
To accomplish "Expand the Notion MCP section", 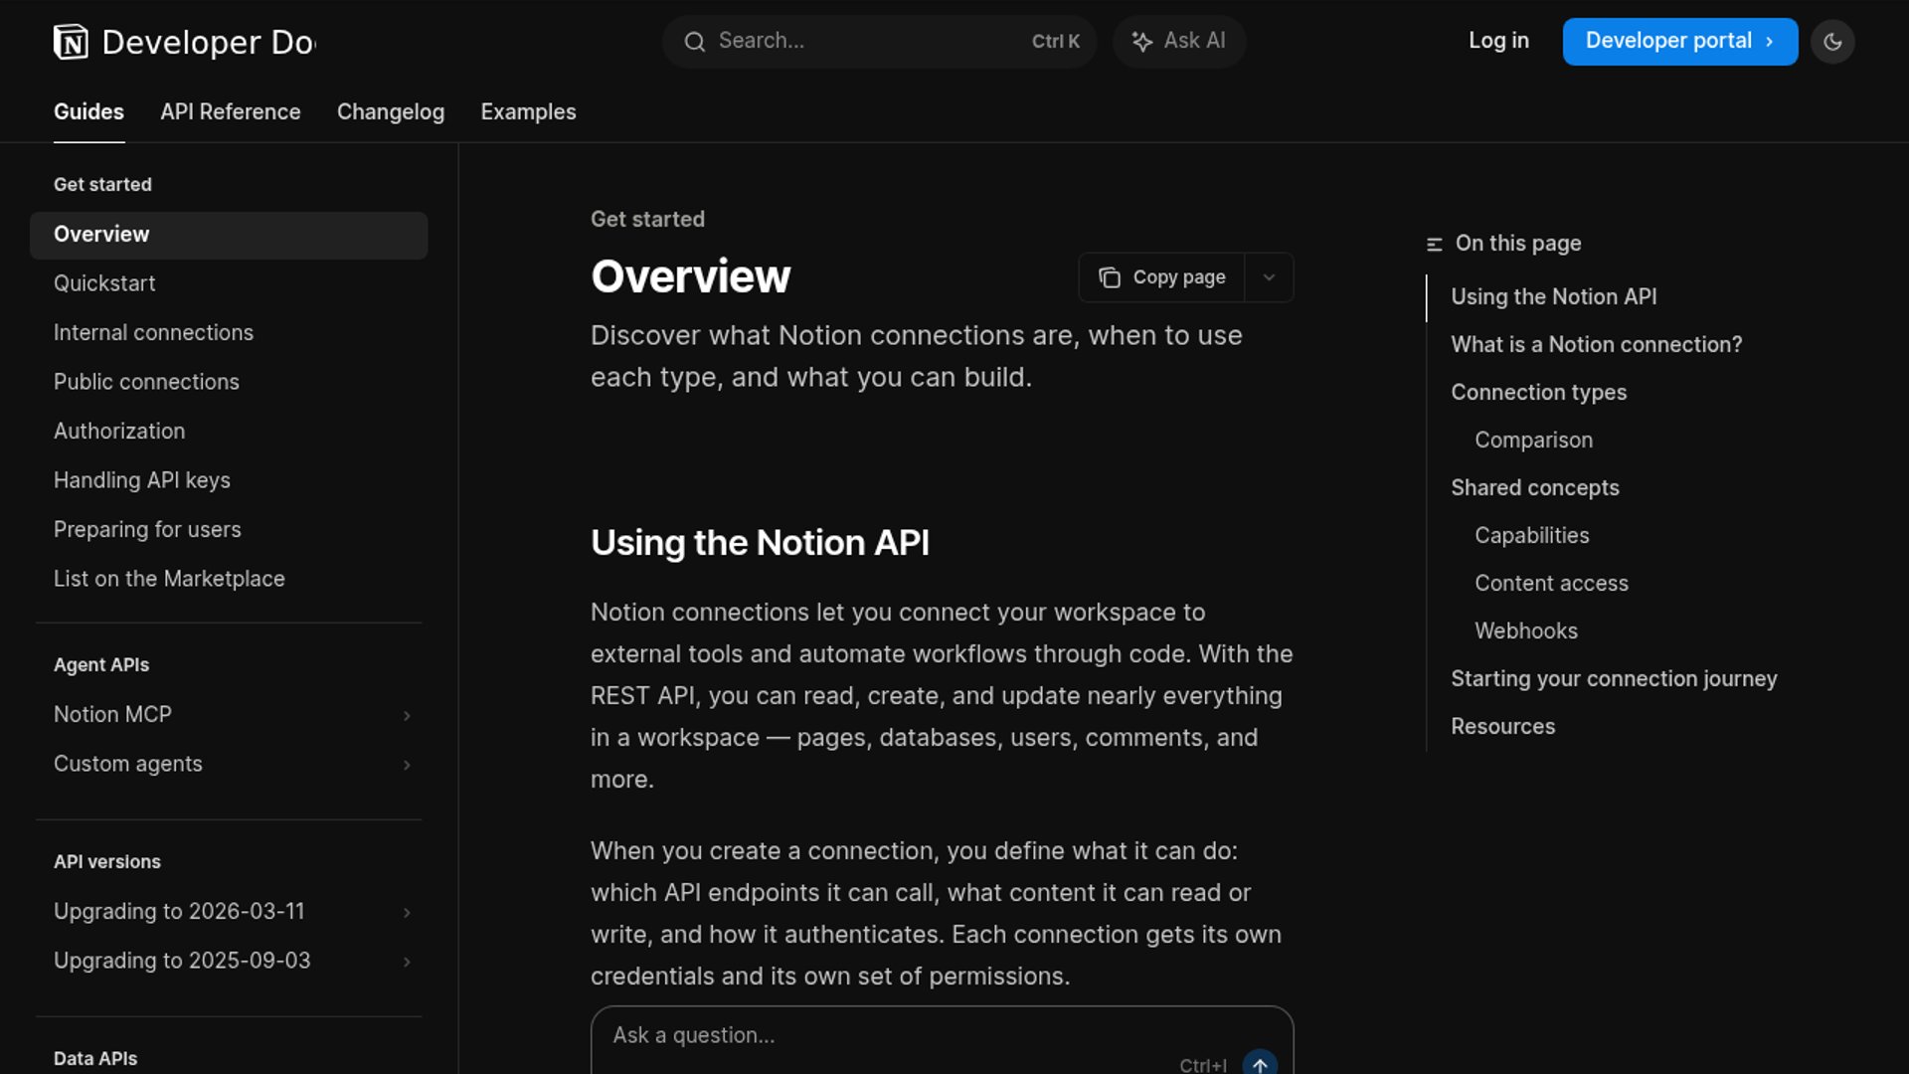I will [407, 716].
